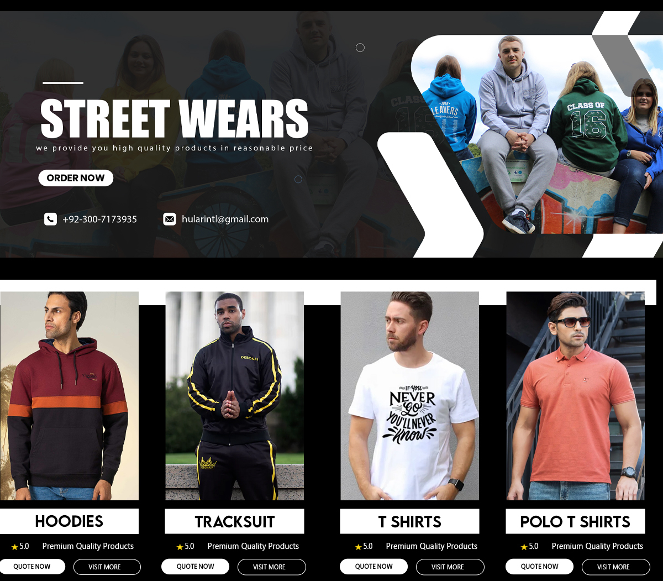The height and width of the screenshot is (581, 663).
Task: Request a quote for Hoodies
Action: tap(31, 567)
